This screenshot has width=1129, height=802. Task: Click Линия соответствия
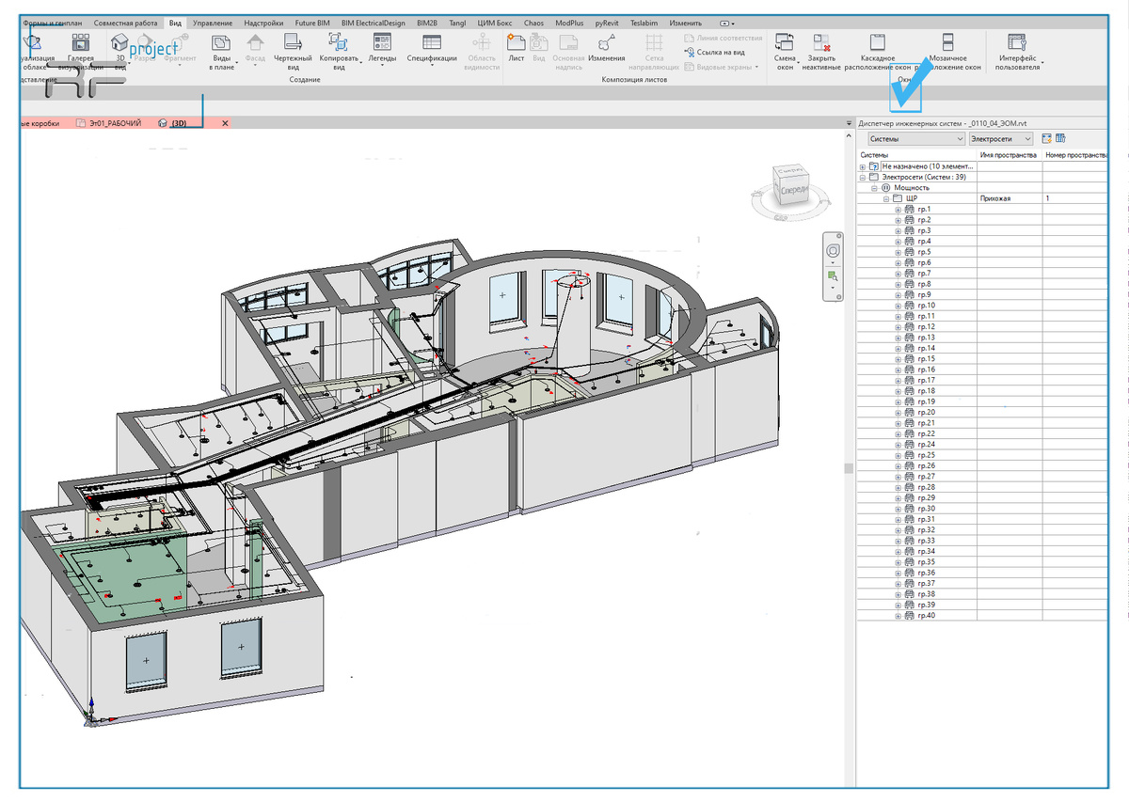point(723,38)
